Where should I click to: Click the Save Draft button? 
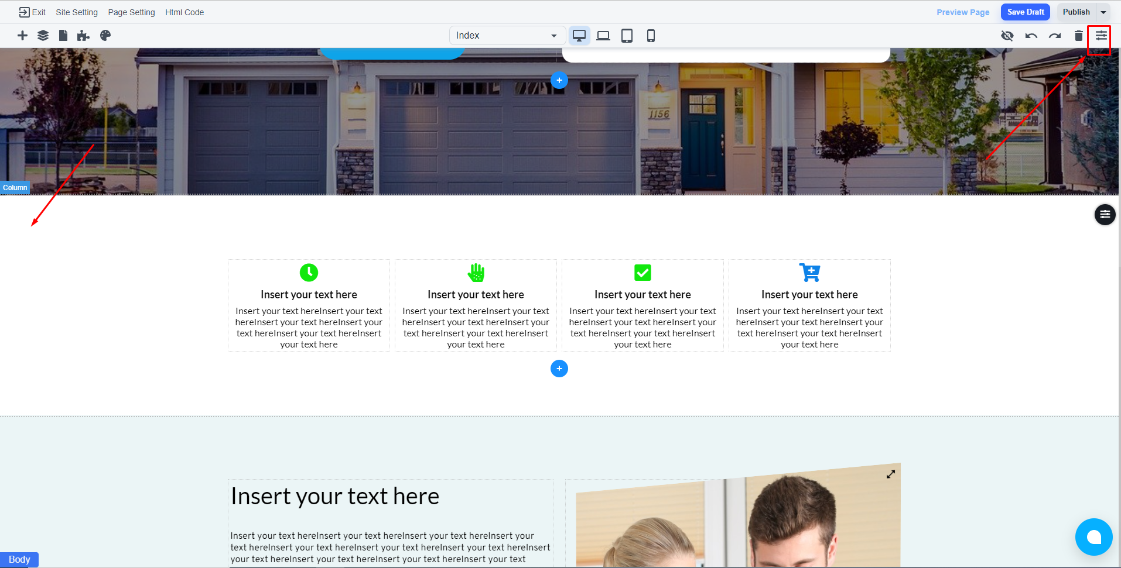click(1025, 12)
